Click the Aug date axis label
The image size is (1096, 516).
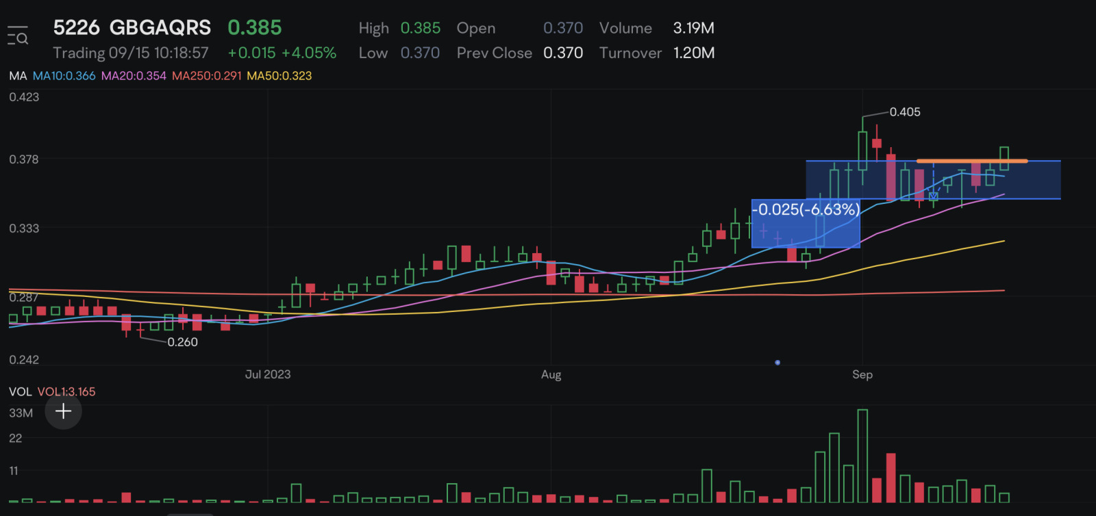(551, 374)
